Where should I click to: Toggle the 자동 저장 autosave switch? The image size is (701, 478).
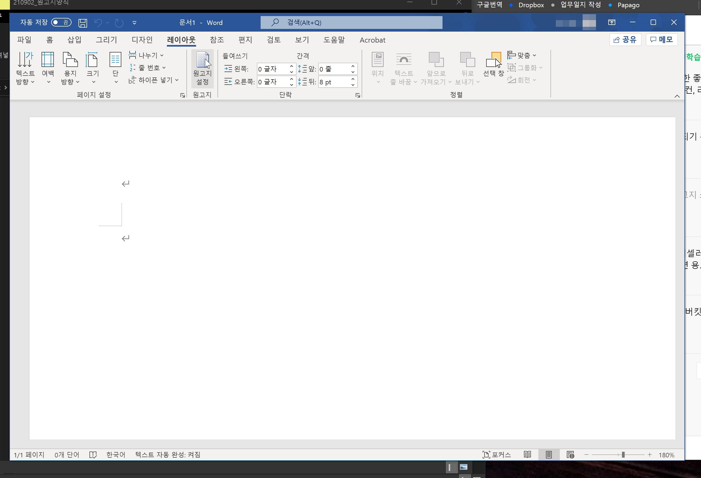click(61, 22)
